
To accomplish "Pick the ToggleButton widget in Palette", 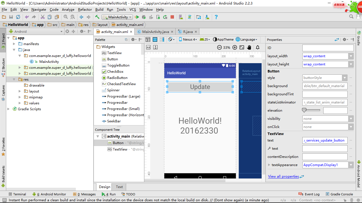I will tap(118, 65).
